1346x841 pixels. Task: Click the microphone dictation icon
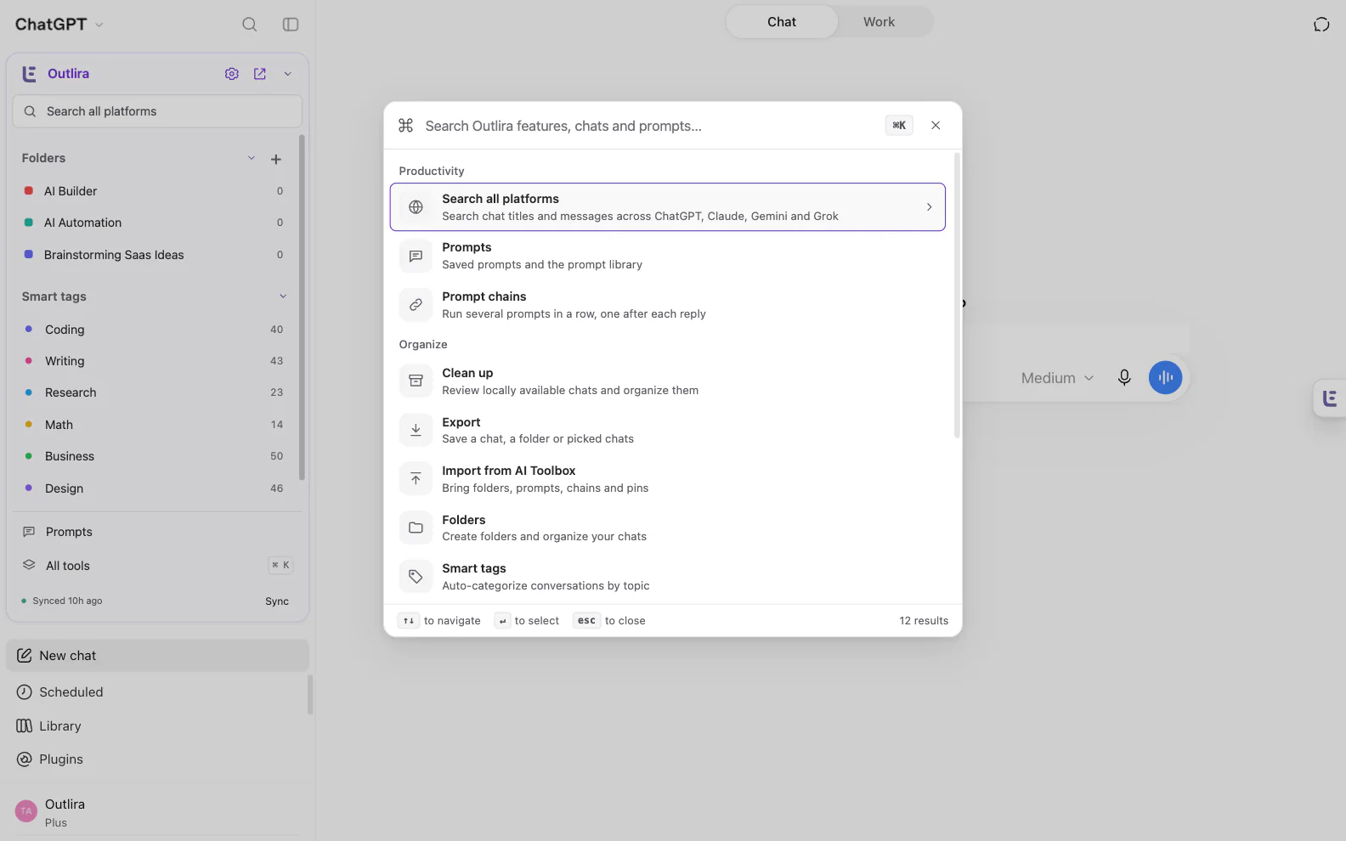[x=1124, y=378]
